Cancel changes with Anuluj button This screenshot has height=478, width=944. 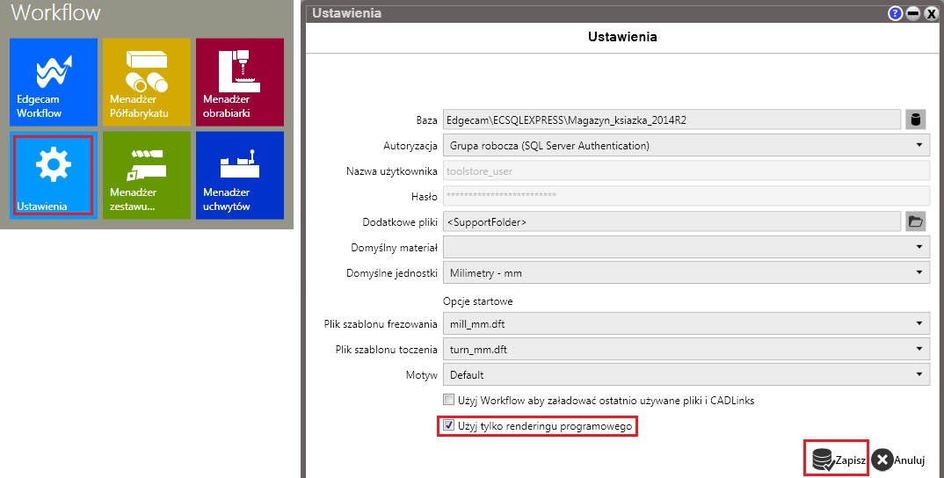pos(897,460)
